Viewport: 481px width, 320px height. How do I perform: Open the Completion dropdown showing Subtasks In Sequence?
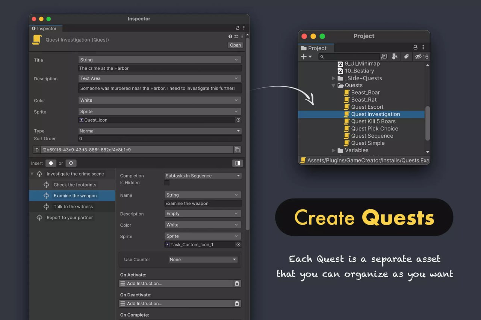[x=203, y=176]
